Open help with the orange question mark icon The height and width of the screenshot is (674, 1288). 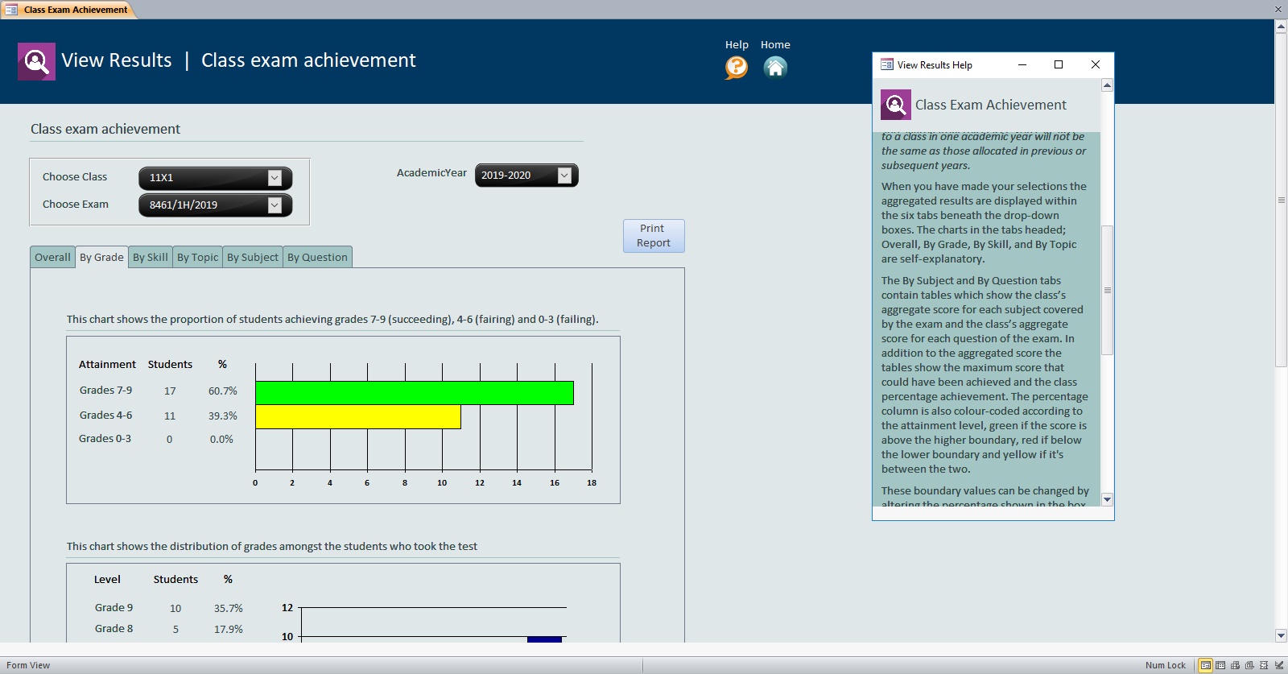(x=737, y=68)
